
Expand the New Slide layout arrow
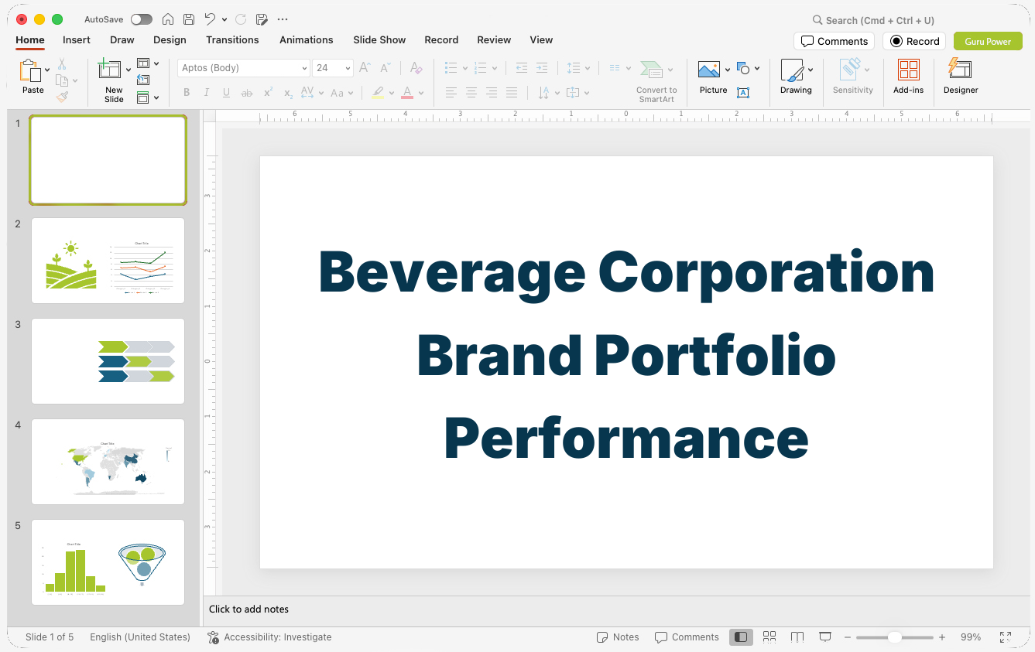coord(129,70)
